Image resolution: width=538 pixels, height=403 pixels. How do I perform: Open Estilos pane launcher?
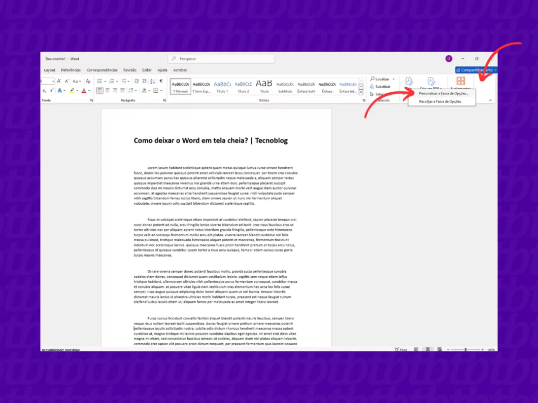[364, 100]
